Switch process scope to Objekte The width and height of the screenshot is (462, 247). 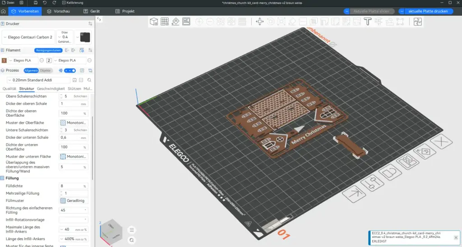(46, 71)
